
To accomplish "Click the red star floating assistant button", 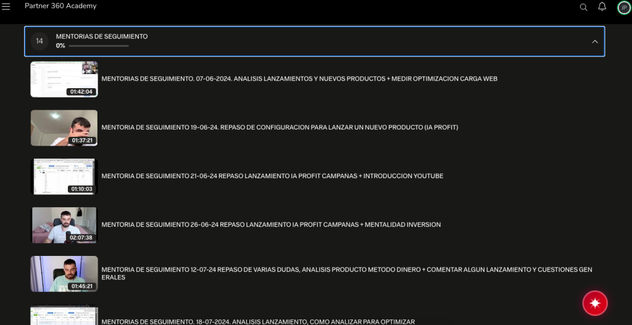I will pos(595,303).
